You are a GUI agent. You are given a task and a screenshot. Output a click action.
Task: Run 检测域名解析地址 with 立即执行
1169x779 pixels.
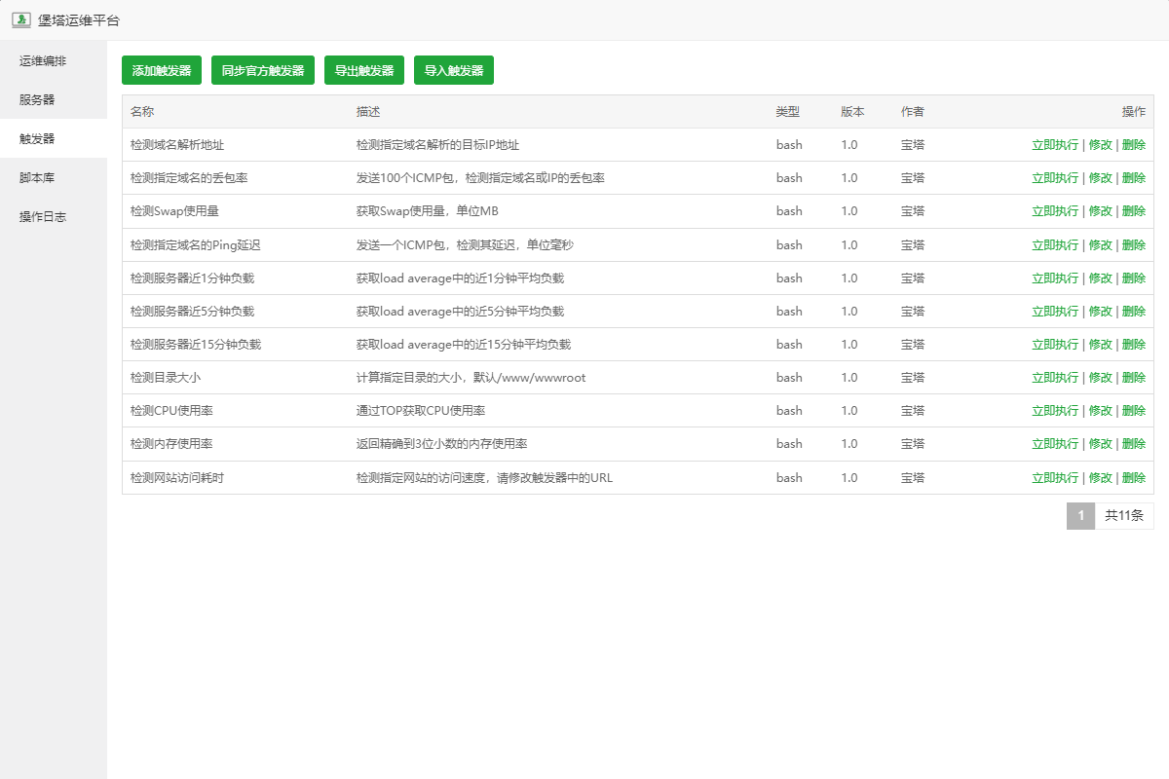(1054, 145)
